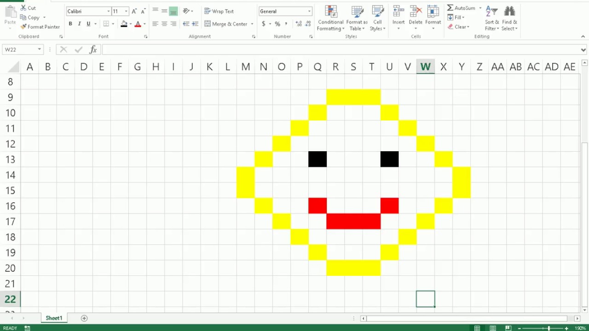
Task: Select the Sheet1 tab
Action: tap(53, 318)
